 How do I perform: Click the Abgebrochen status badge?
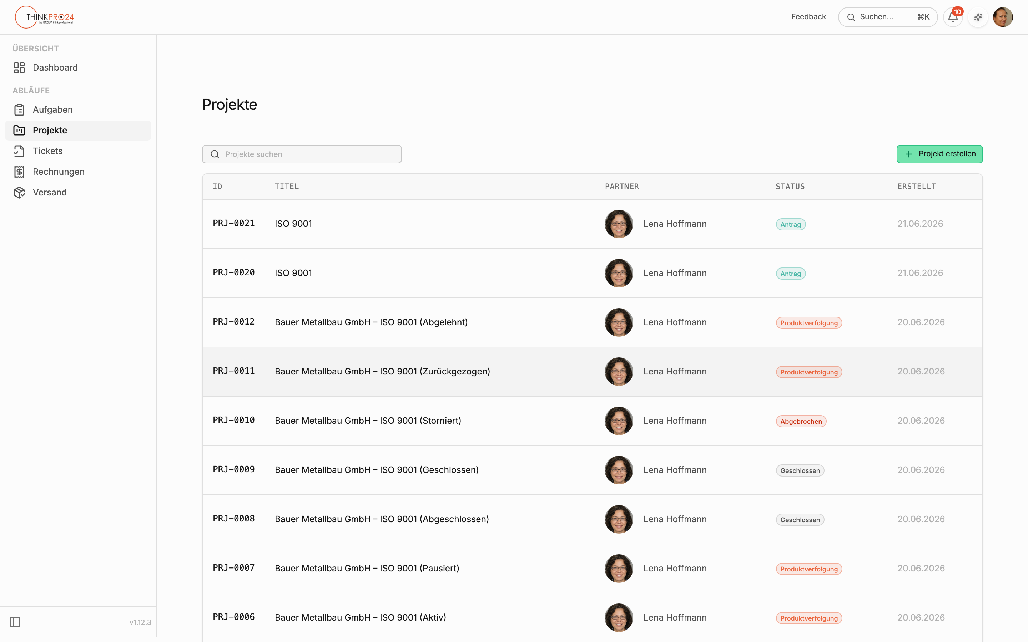(801, 421)
